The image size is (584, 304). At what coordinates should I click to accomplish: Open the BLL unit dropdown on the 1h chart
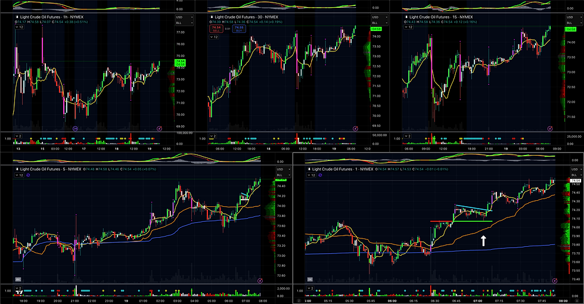click(184, 23)
